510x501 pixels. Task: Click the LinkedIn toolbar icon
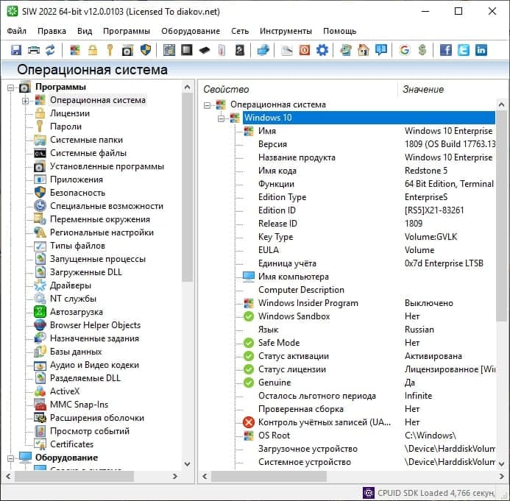[x=481, y=50]
